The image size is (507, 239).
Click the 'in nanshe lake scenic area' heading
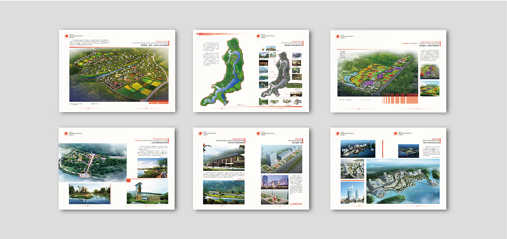click(x=292, y=43)
